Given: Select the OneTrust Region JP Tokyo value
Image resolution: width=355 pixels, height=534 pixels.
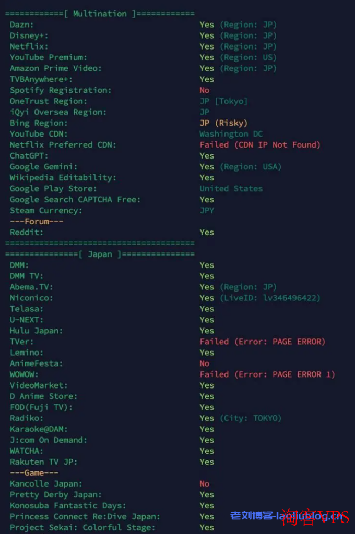Looking at the screenshot, I should (x=223, y=101).
